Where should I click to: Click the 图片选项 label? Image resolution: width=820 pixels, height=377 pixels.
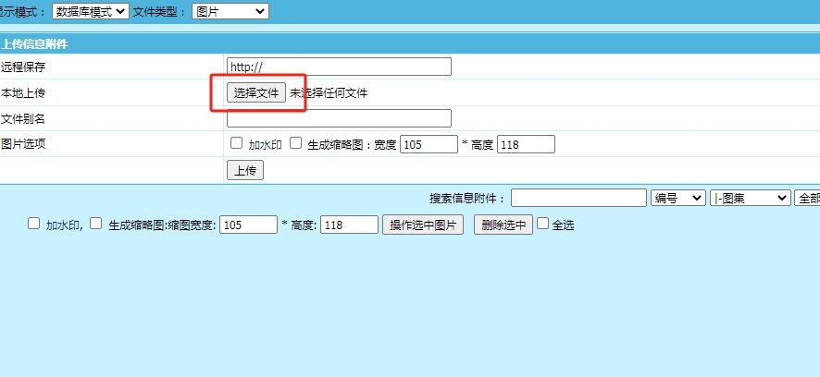[x=23, y=144]
